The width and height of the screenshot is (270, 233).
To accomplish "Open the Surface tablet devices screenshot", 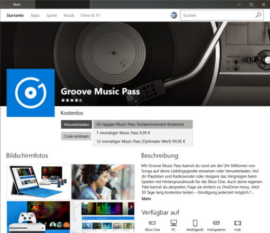I will coord(38,182).
